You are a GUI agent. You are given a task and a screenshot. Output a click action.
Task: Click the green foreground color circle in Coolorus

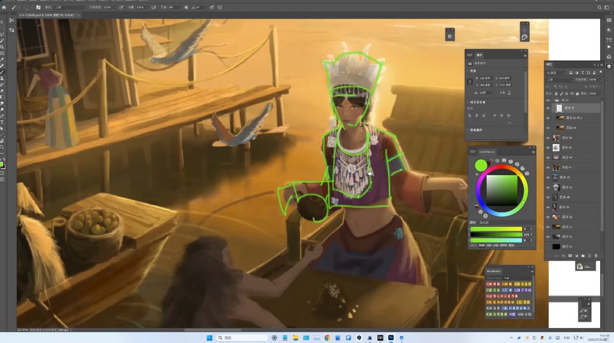pyautogui.click(x=481, y=165)
